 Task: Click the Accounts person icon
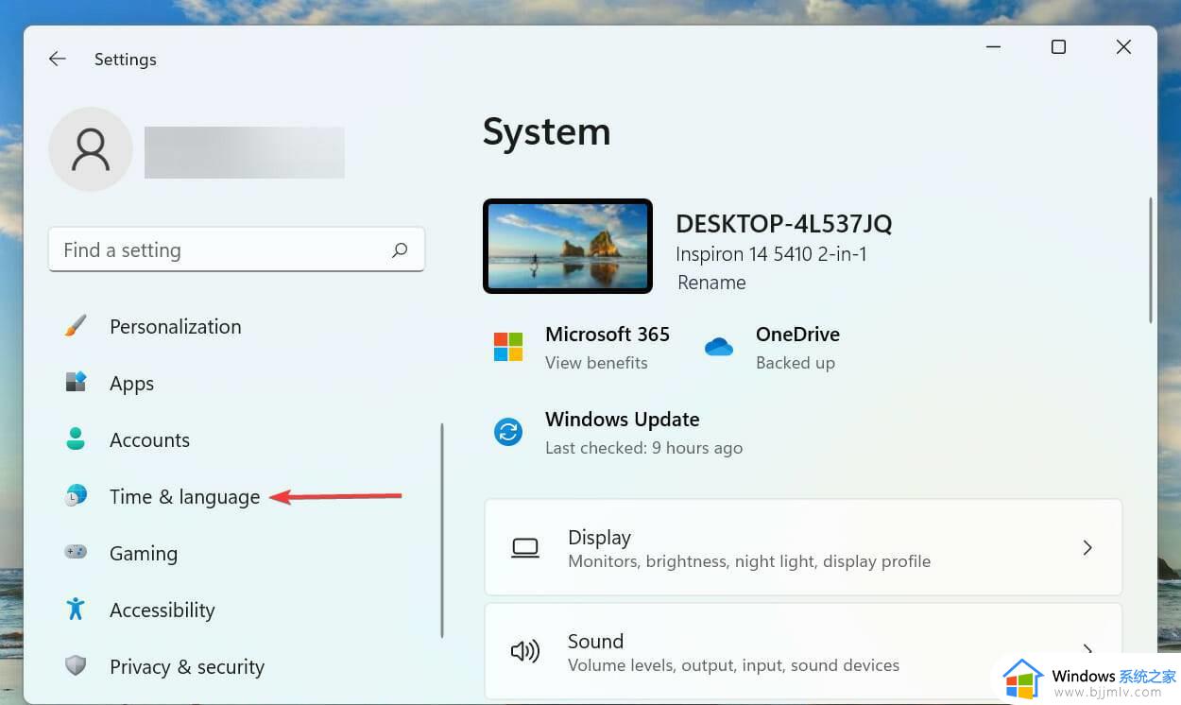tap(76, 439)
